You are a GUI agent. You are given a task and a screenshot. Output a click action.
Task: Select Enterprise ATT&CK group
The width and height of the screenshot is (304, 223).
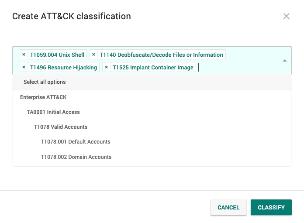point(43,97)
